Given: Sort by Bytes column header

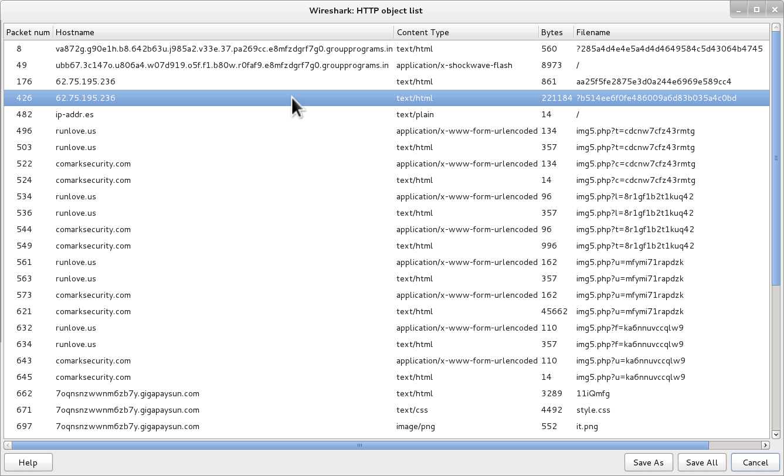Looking at the screenshot, I should click(x=556, y=32).
